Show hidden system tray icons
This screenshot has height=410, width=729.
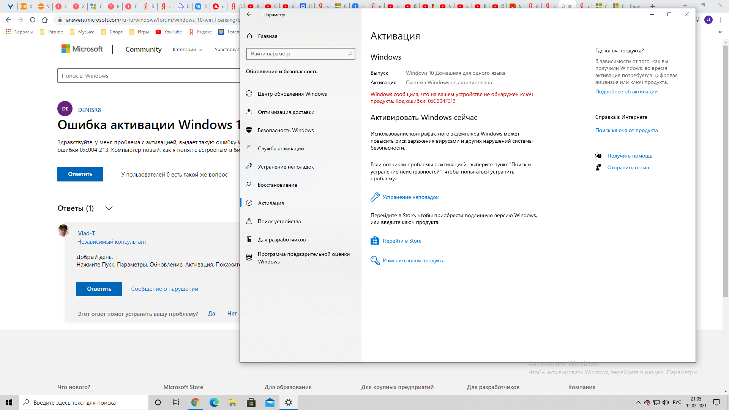pyautogui.click(x=638, y=402)
